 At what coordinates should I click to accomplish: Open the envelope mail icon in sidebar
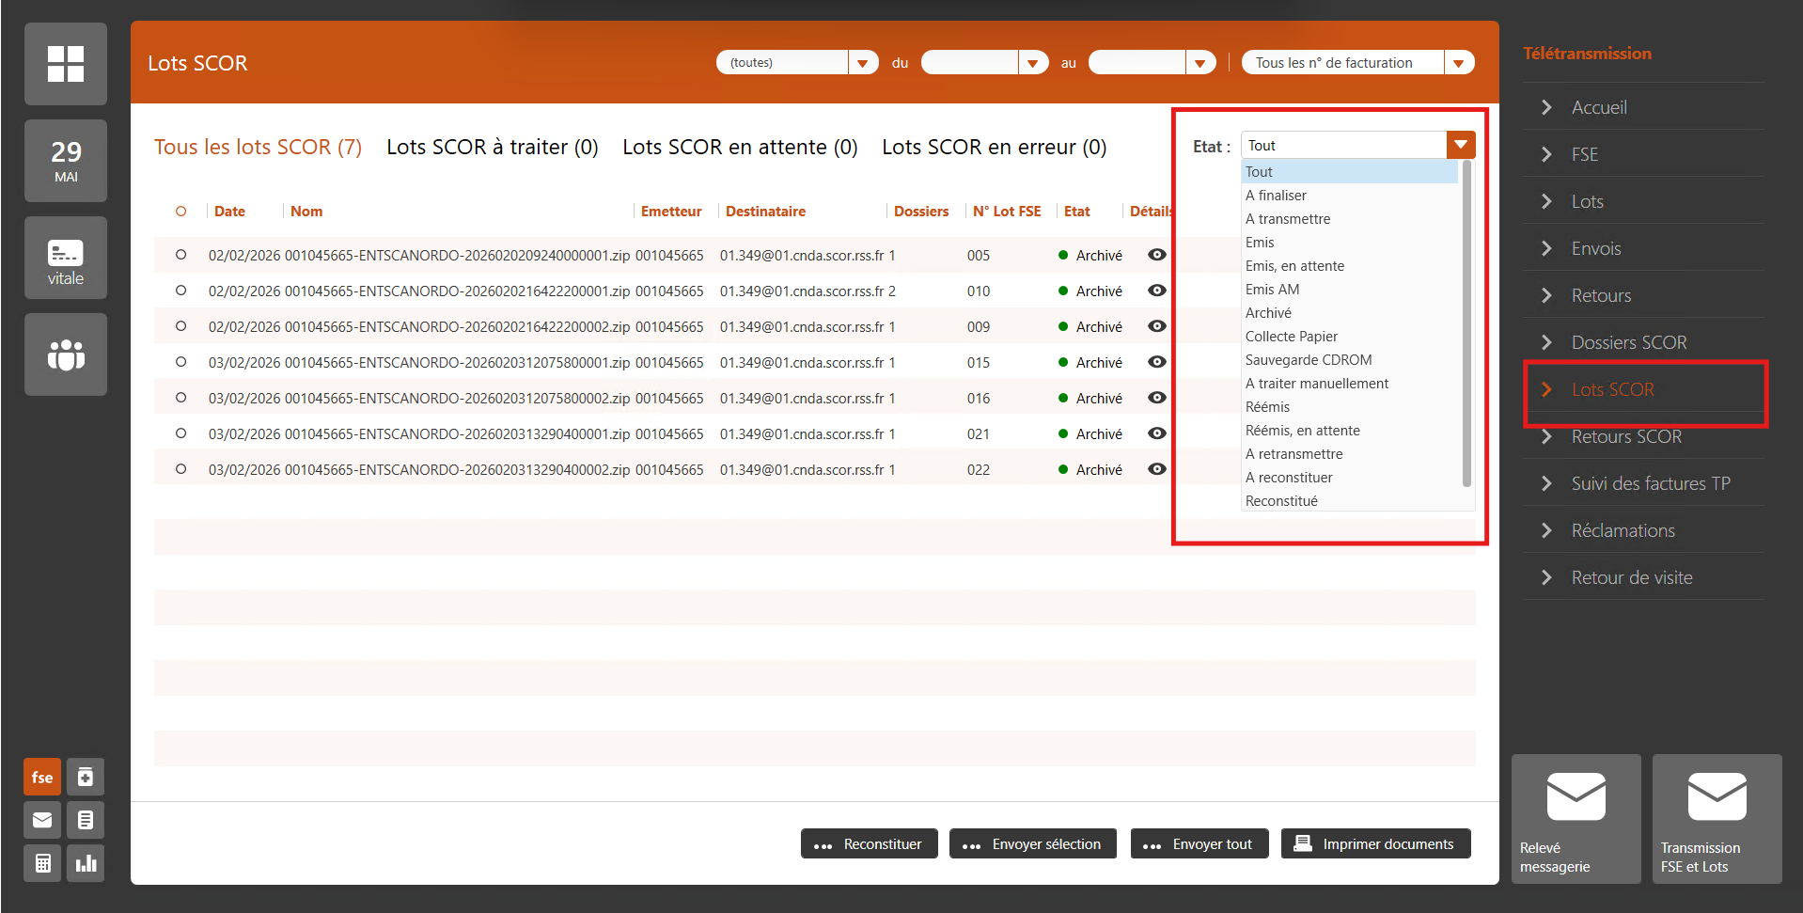[x=42, y=820]
